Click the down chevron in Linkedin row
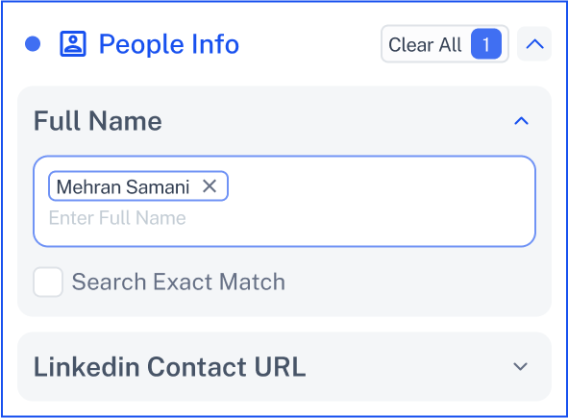The width and height of the screenshot is (568, 418). coord(521,366)
